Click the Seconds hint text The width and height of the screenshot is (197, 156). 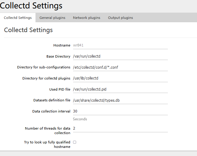pos(80,119)
